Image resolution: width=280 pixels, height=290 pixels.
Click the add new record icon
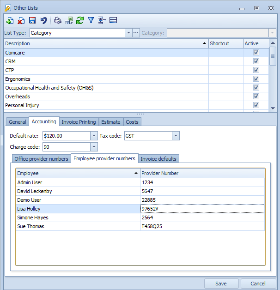click(10, 20)
